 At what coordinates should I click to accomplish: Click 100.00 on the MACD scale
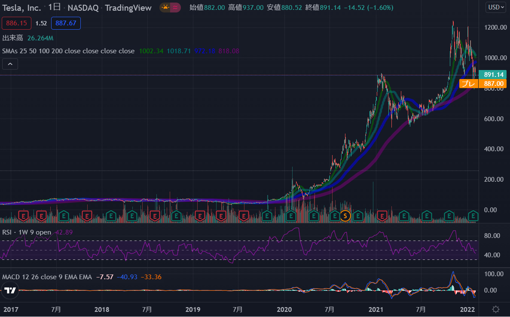click(494, 274)
